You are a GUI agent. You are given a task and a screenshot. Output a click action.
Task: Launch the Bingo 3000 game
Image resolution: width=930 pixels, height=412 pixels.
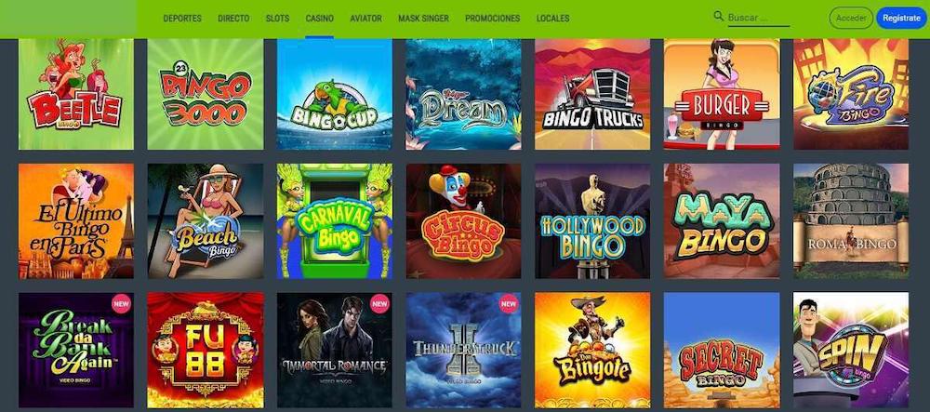click(x=206, y=94)
